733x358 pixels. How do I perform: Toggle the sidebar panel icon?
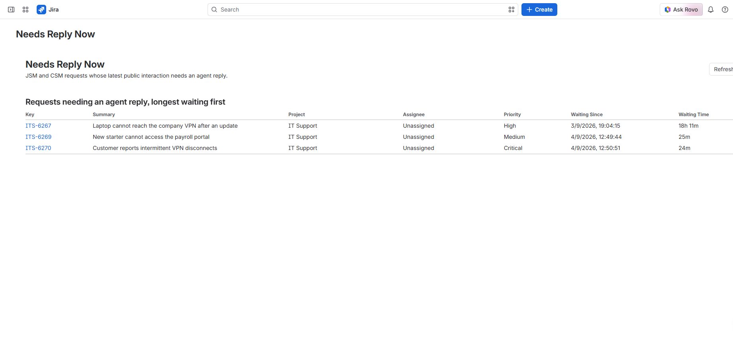pos(11,10)
